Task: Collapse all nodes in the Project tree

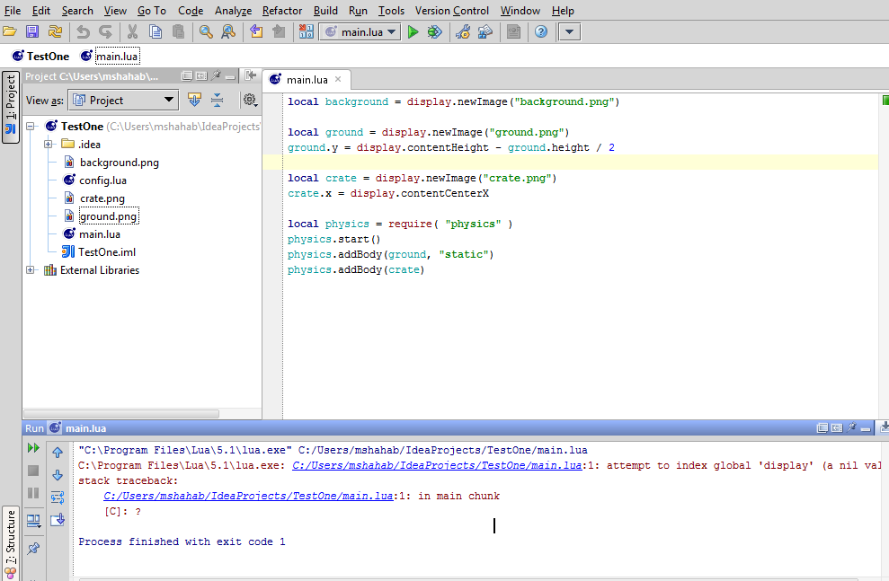Action: [x=218, y=100]
